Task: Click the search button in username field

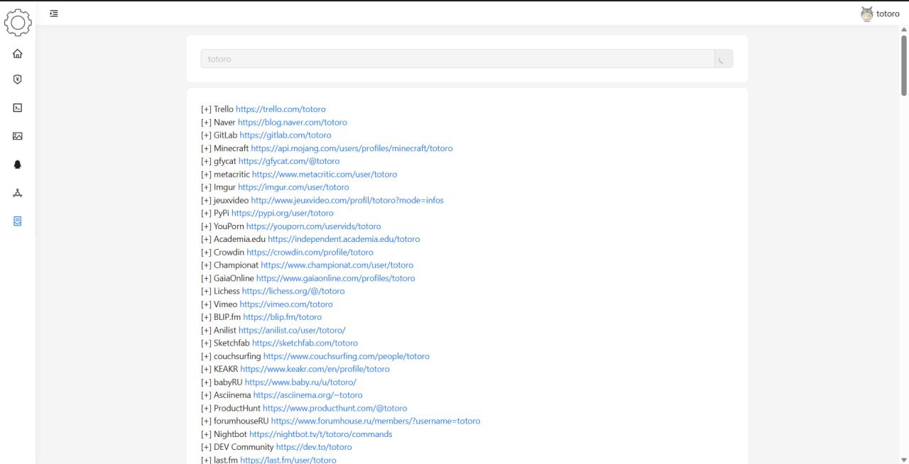Action: (724, 59)
